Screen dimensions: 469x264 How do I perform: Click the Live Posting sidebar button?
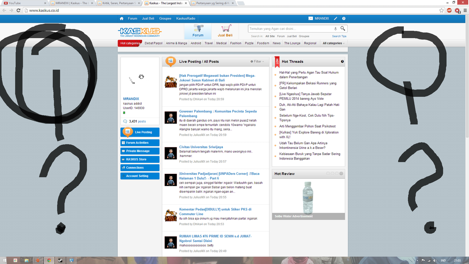pos(140,132)
